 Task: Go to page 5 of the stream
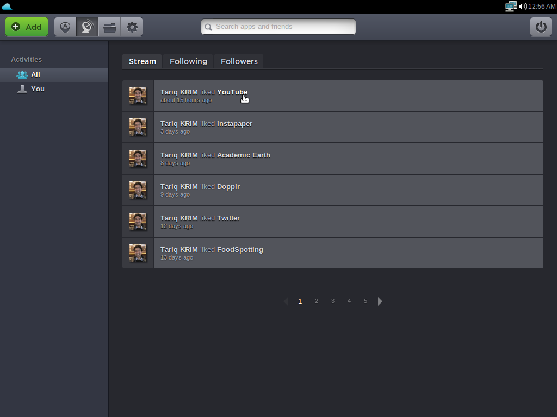[366, 301]
